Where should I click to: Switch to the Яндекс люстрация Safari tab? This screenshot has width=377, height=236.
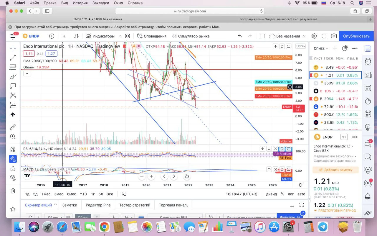278,19
